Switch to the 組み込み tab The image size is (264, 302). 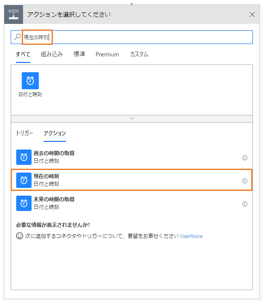52,54
